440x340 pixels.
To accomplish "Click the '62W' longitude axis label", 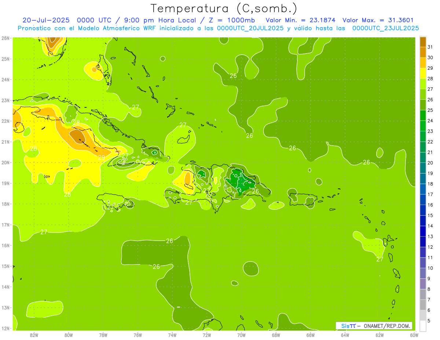I will pos(379,335).
